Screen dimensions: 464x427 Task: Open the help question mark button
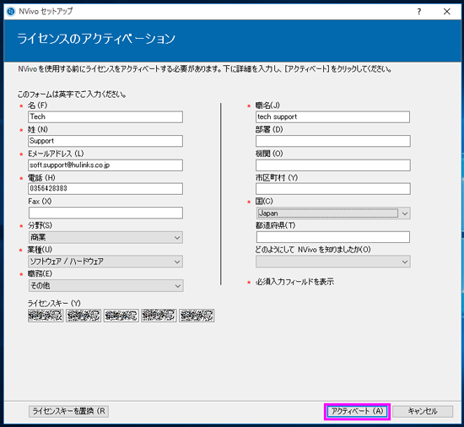coord(419,12)
